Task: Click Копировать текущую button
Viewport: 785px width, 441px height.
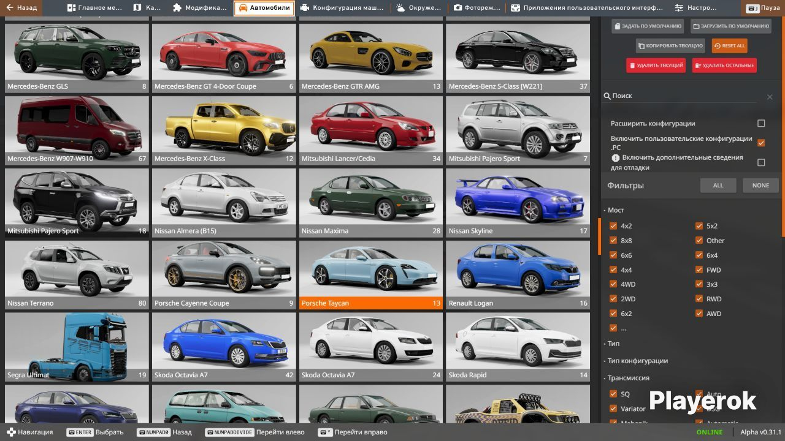Action: tap(670, 46)
